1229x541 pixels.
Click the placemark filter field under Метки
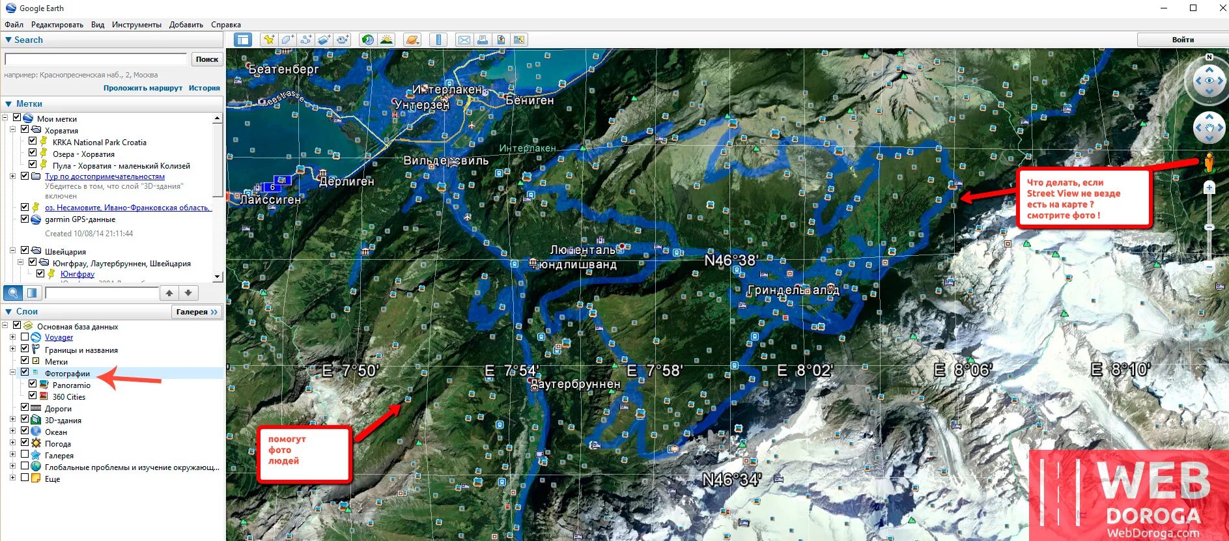tap(102, 293)
